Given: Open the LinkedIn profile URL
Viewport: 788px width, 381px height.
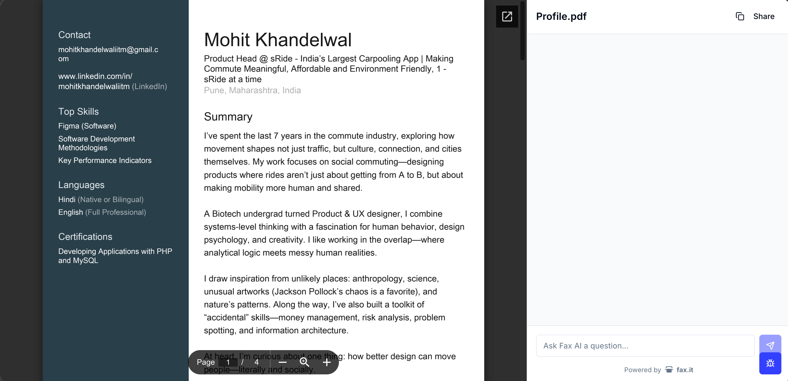Looking at the screenshot, I should 95,81.
